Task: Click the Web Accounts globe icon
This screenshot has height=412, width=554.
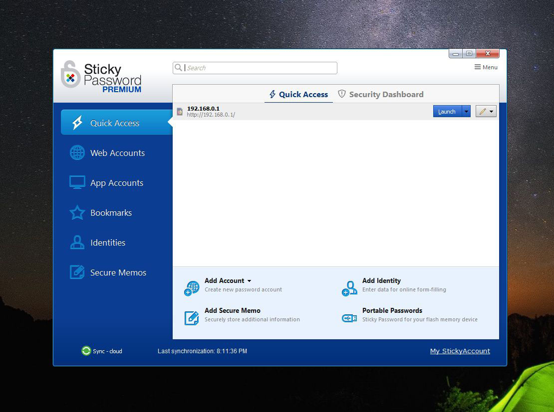Action: coord(77,153)
